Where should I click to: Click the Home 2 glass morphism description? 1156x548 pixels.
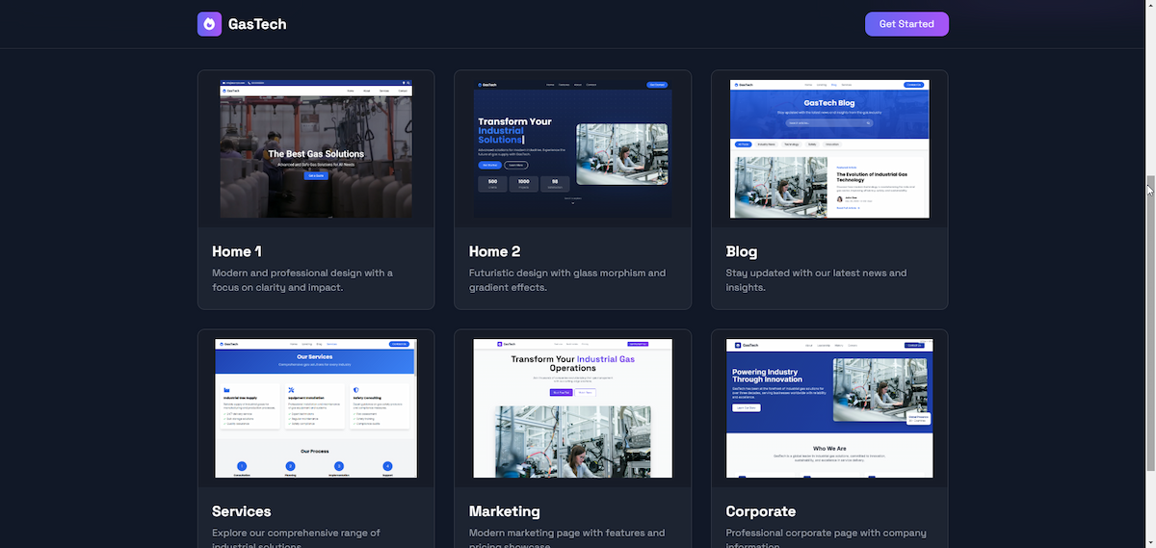(567, 280)
